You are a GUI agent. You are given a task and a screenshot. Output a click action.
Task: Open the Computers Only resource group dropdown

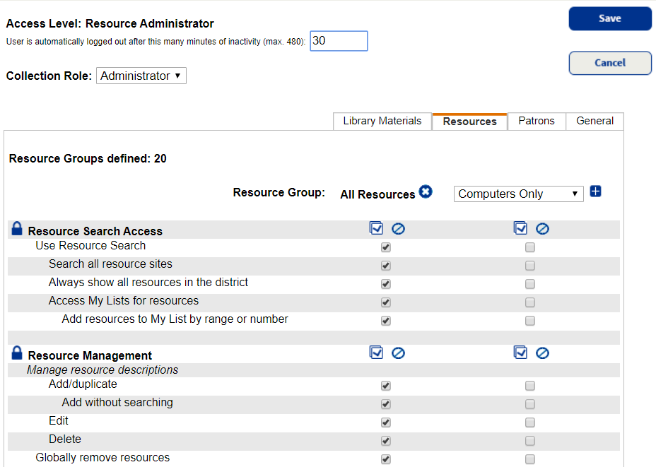point(518,194)
